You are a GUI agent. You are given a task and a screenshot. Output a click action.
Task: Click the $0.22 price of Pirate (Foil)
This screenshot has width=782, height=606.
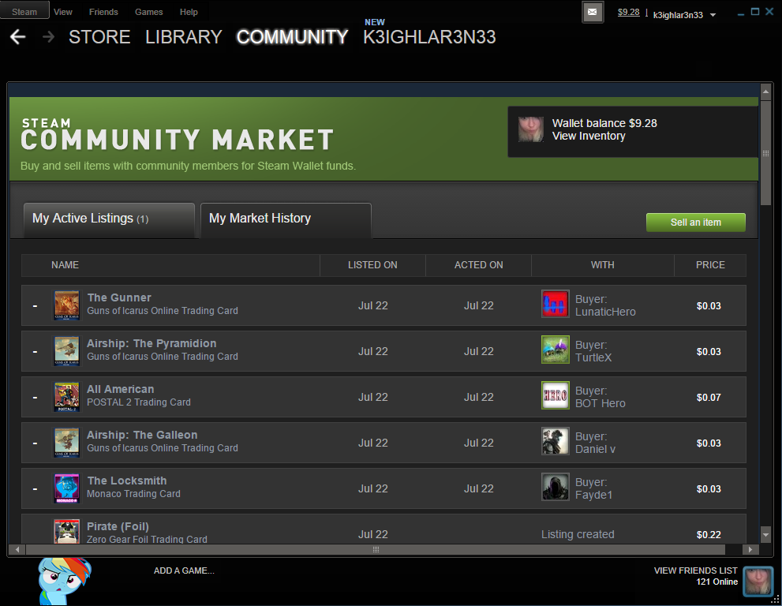coord(709,535)
